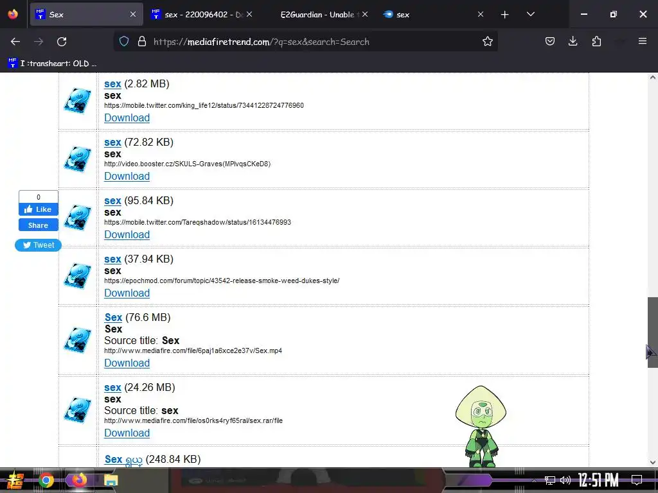Viewport: 658px width, 493px height.
Task: Click the Facebook Share button
Action: [x=38, y=225]
